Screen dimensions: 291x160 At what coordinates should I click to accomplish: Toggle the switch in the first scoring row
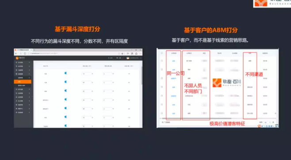point(66,73)
